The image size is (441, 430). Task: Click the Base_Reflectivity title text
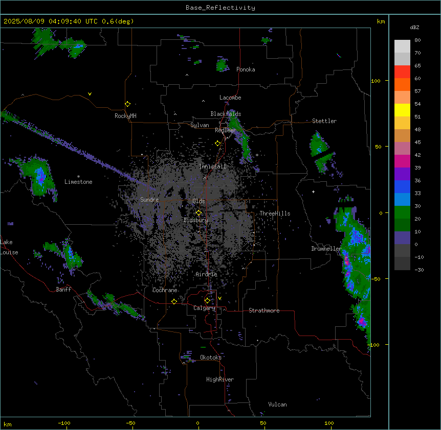(x=220, y=8)
